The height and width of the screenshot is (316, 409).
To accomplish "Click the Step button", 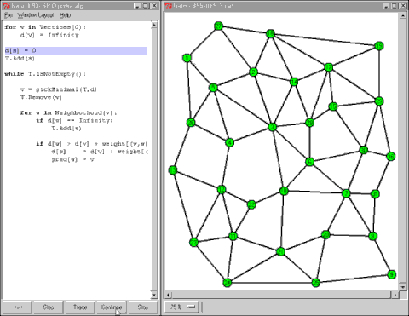I will [49, 307].
